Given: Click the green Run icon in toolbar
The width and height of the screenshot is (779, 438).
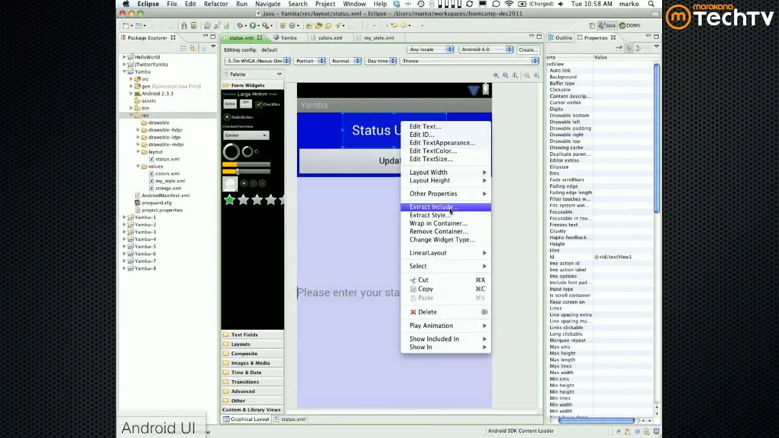Looking at the screenshot, I should 253,26.
